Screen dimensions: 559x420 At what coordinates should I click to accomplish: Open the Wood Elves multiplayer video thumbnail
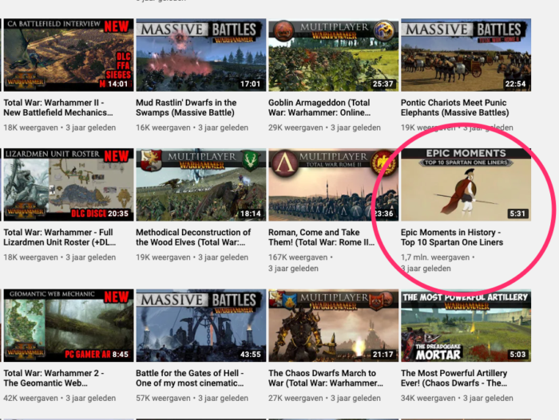pos(201,185)
